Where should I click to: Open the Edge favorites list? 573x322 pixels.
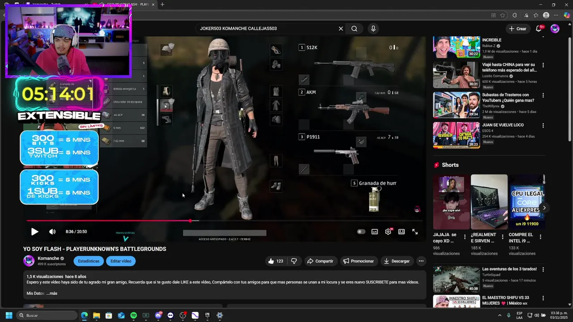pos(536,15)
